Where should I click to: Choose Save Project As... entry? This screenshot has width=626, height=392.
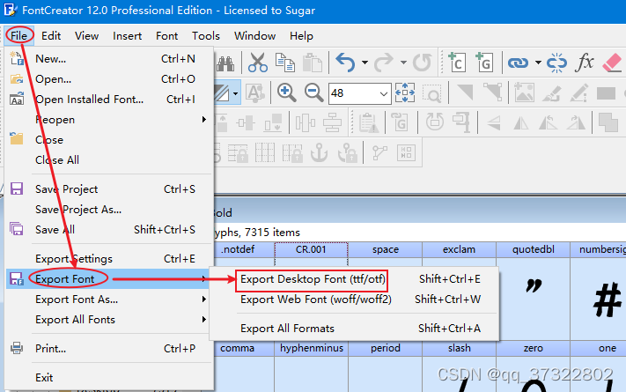click(109, 210)
